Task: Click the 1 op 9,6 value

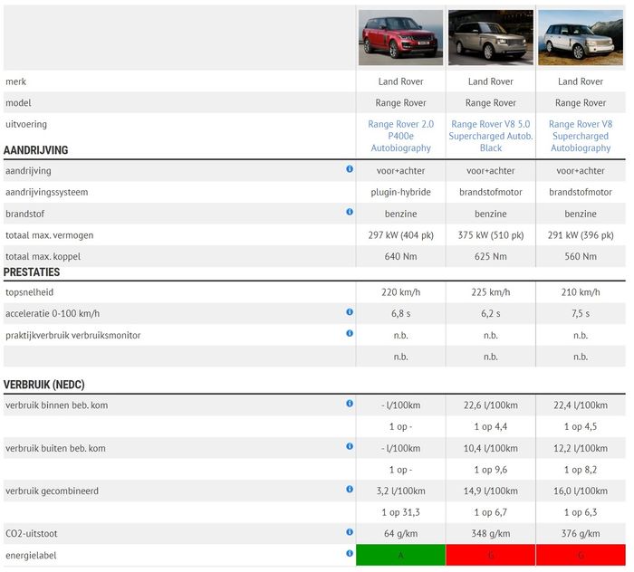Action: 491,470
